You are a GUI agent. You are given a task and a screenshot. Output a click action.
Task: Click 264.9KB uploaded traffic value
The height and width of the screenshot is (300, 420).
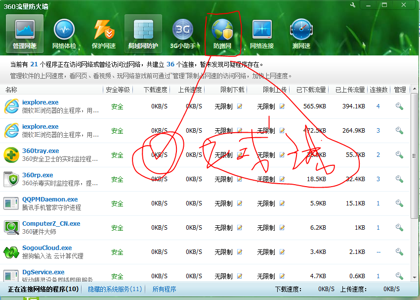(354, 130)
